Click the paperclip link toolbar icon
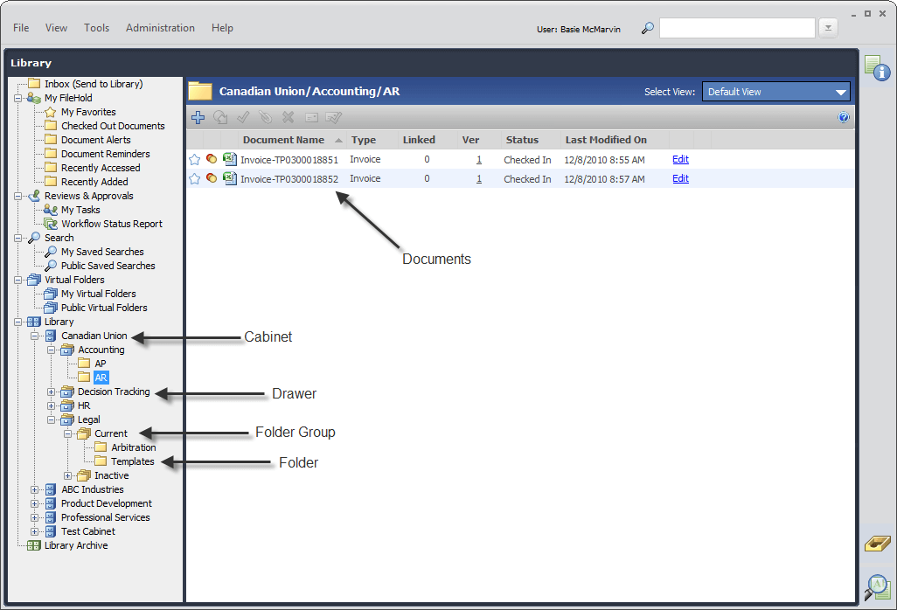Screen dimensions: 897x610 click(266, 118)
